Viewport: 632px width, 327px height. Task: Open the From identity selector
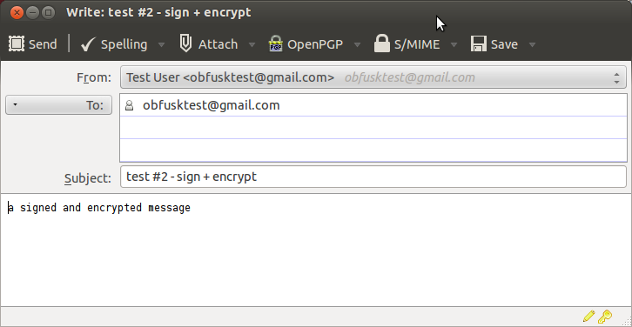[x=373, y=77]
